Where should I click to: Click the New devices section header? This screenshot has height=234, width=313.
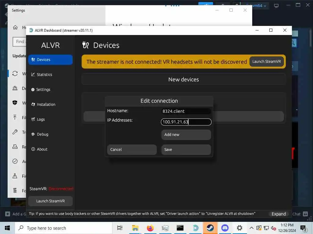183,80
